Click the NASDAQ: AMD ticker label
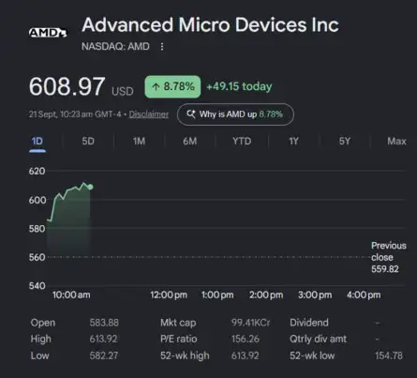Viewport: 417px width, 378px height. (115, 47)
